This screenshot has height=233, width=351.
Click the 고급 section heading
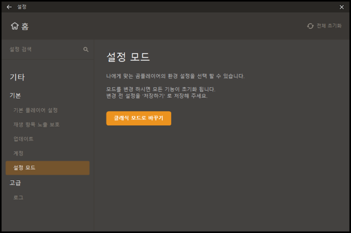coord(15,183)
